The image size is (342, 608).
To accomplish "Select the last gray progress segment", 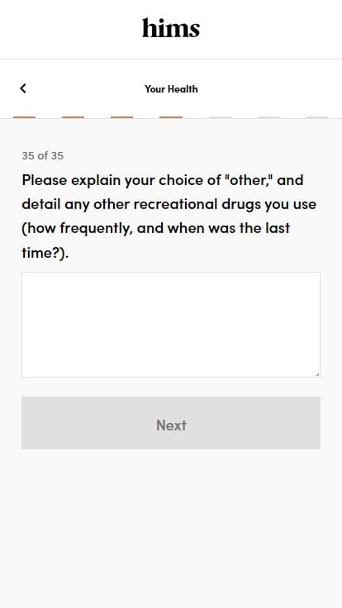I will pos(317,117).
